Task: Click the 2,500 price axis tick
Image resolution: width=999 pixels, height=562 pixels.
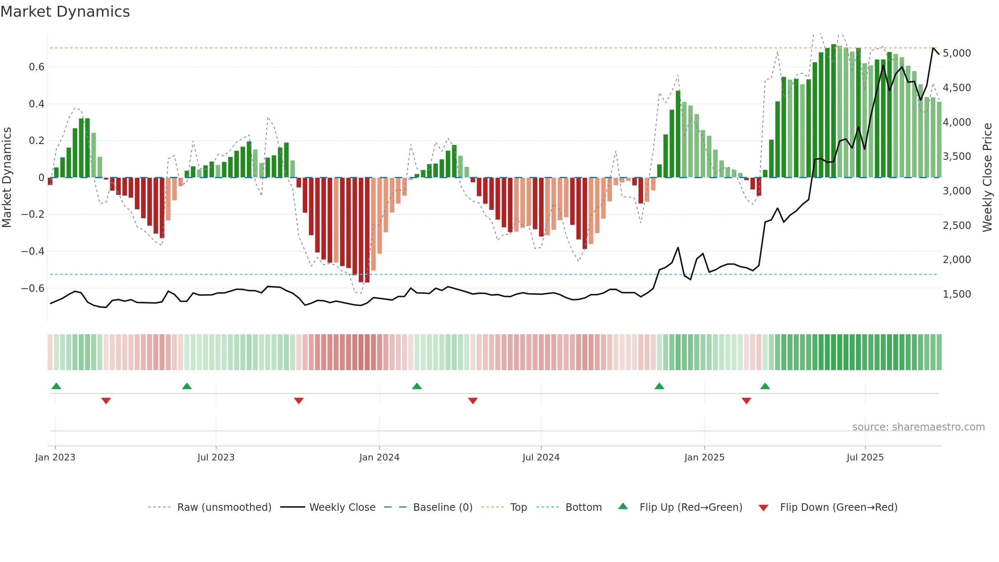Action: [957, 226]
